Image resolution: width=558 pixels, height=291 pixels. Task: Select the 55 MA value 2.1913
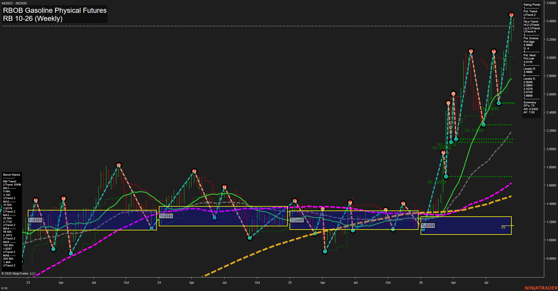tap(8, 235)
